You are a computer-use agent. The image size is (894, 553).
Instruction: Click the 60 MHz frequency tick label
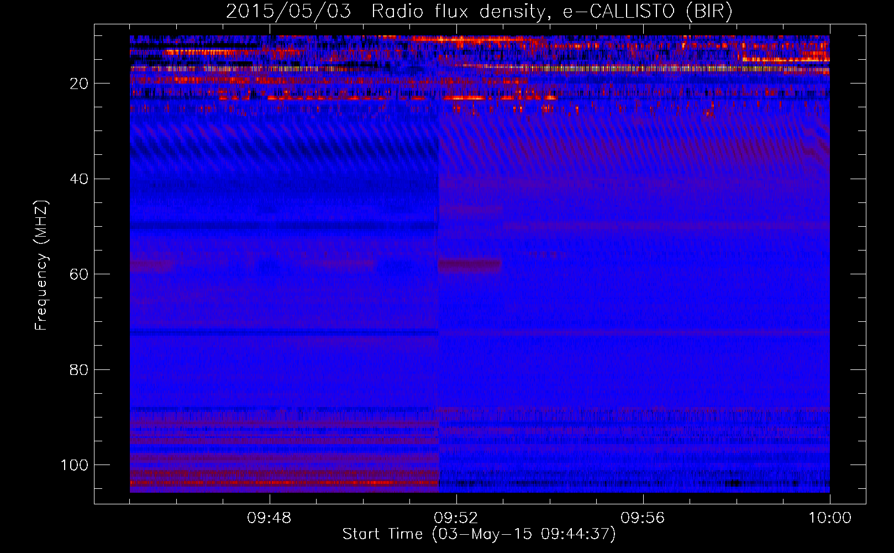coord(78,274)
